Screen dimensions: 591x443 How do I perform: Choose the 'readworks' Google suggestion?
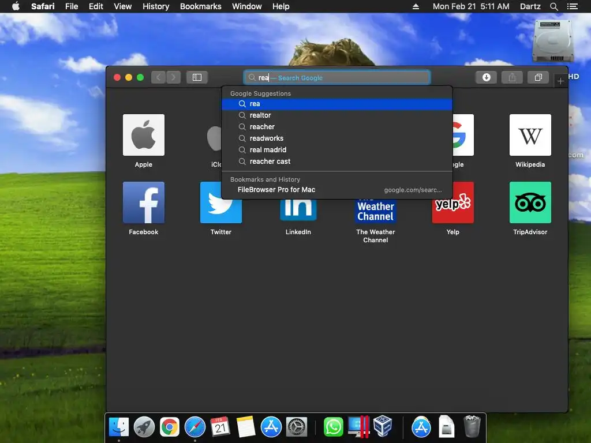pyautogui.click(x=337, y=138)
